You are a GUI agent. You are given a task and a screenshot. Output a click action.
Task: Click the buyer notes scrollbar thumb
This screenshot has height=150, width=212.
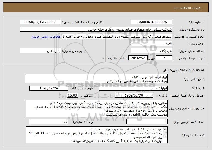tap(165, 133)
